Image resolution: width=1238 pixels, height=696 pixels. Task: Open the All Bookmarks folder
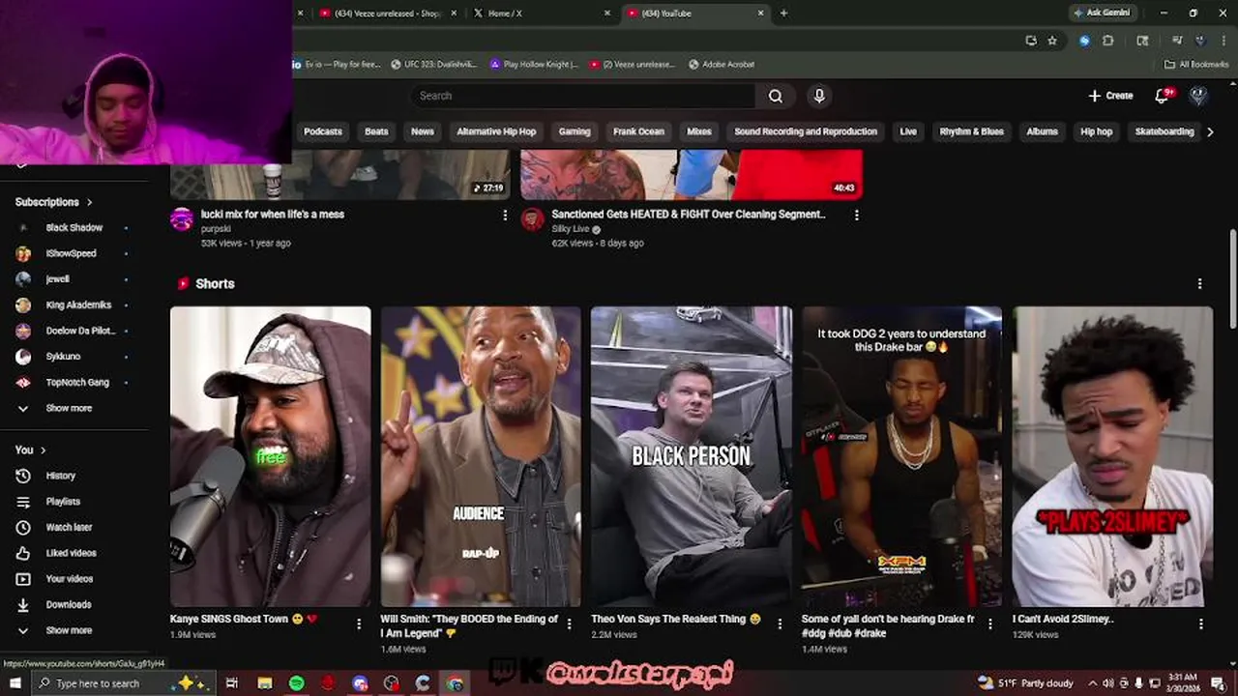[x=1196, y=65]
